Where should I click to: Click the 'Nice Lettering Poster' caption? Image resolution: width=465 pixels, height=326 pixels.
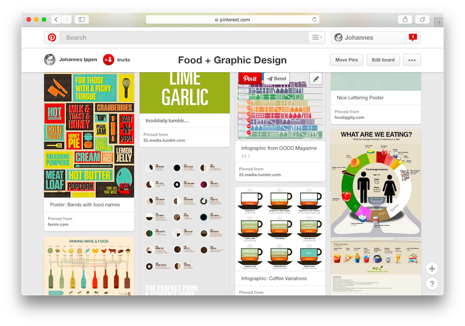(360, 98)
